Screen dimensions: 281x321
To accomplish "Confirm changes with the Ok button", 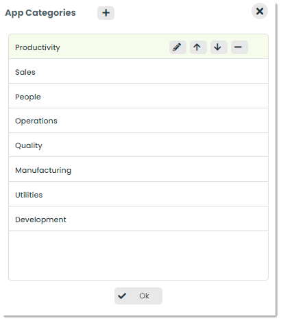I will [138, 296].
